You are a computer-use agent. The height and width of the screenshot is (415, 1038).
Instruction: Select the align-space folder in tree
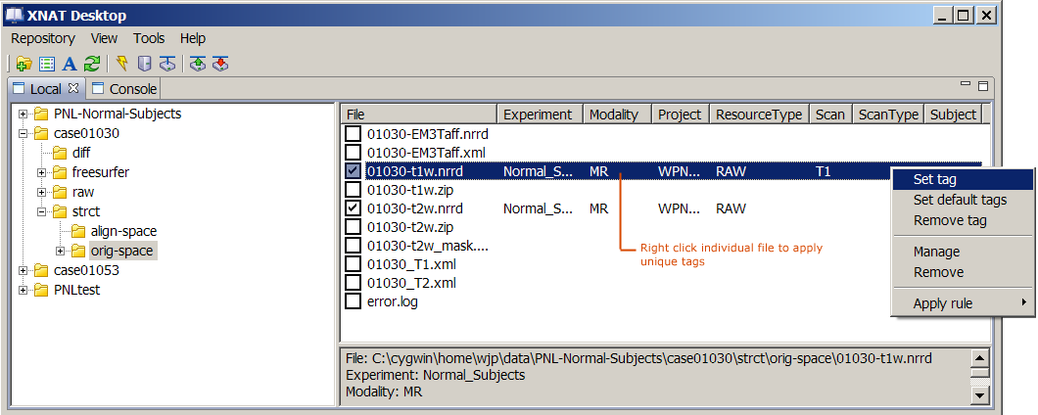(x=122, y=231)
